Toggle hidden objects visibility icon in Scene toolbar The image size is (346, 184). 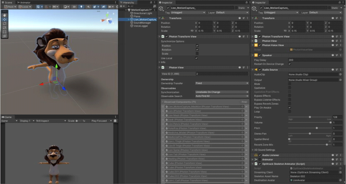[x=103, y=7]
